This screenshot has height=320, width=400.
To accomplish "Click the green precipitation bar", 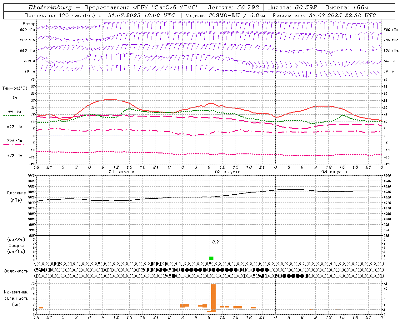I will 211,258.
